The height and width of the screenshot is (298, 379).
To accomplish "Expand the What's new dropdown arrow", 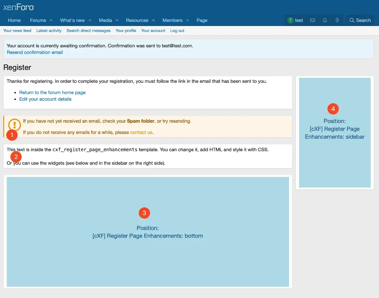I will (x=90, y=20).
